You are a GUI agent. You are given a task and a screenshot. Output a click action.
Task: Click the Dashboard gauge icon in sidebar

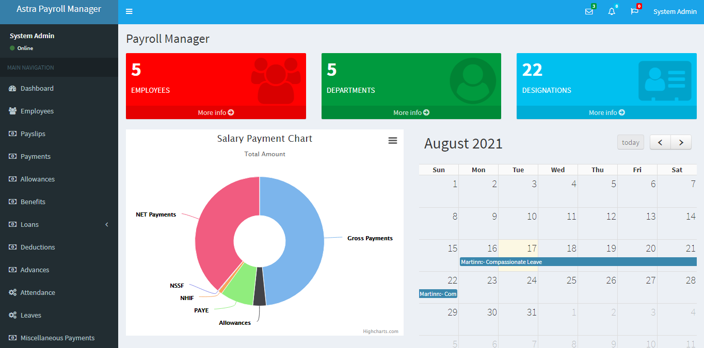click(x=12, y=89)
